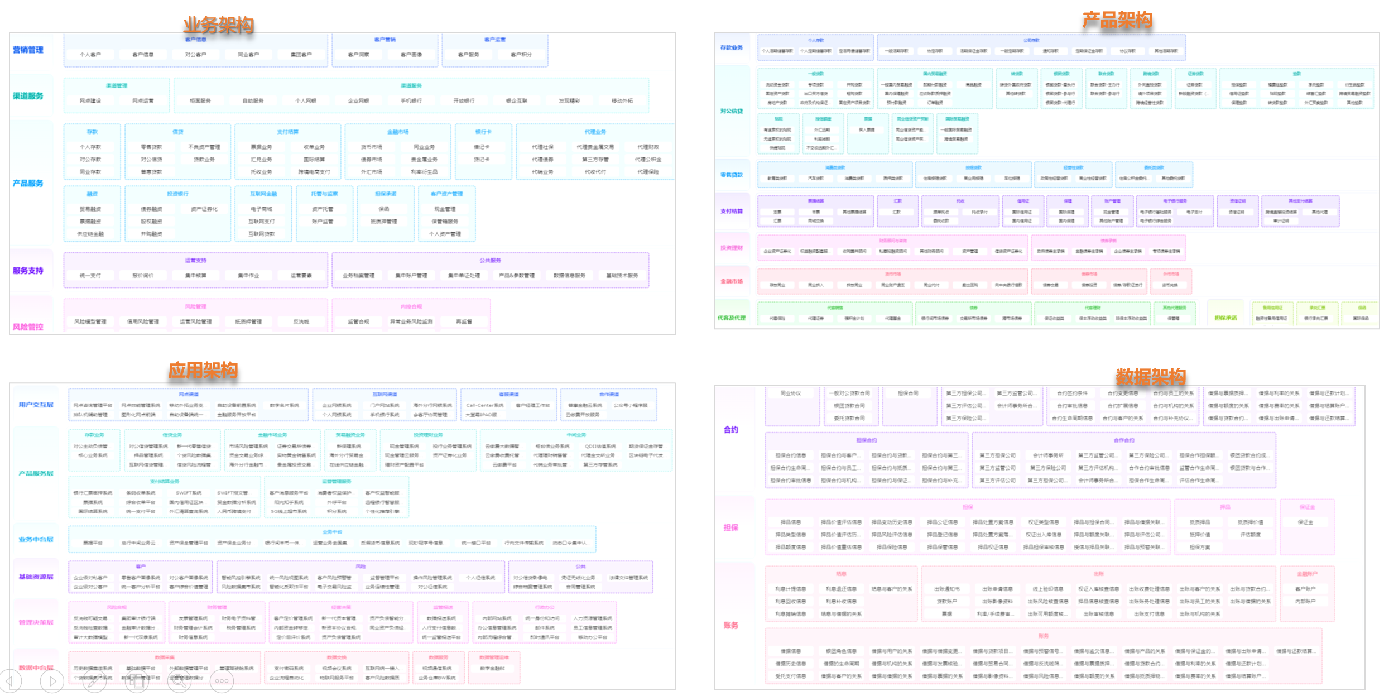Screen dimensions: 1389x696
Task: Open the see all slides view
Action: 137,681
